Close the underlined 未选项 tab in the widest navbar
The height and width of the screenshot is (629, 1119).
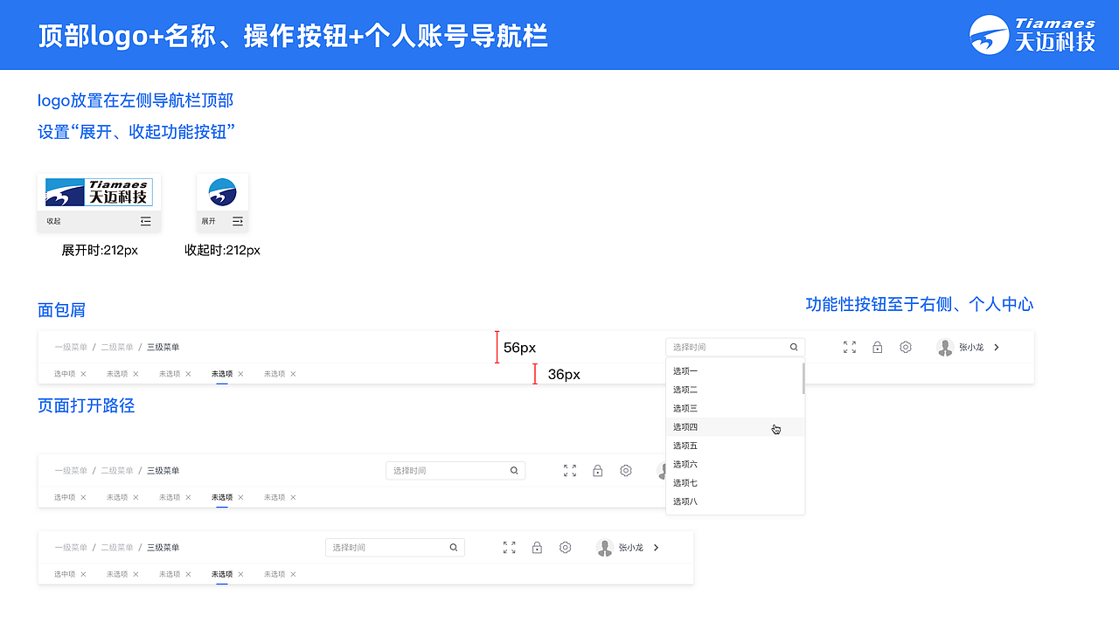tap(240, 374)
